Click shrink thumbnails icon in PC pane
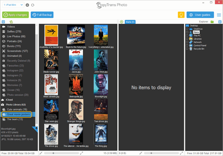The width and height of the screenshot is (223, 156). 141,153
